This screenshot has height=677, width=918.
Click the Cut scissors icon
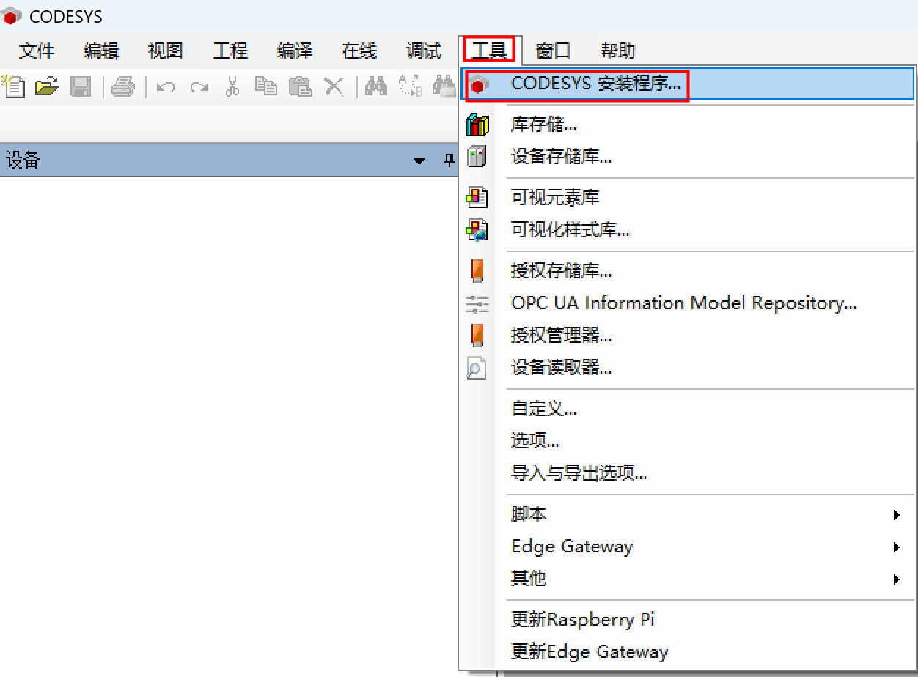[232, 86]
